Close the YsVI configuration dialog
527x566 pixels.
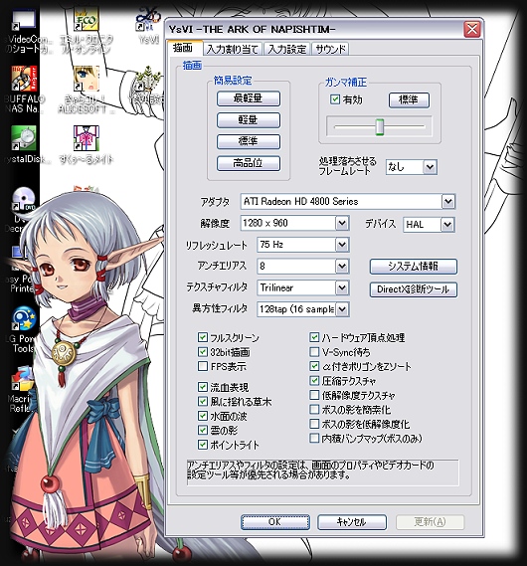472,29
